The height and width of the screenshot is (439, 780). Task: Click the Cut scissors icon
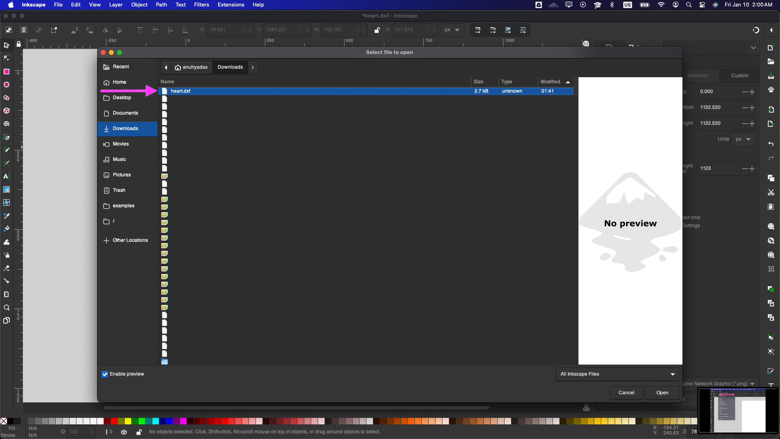(771, 192)
